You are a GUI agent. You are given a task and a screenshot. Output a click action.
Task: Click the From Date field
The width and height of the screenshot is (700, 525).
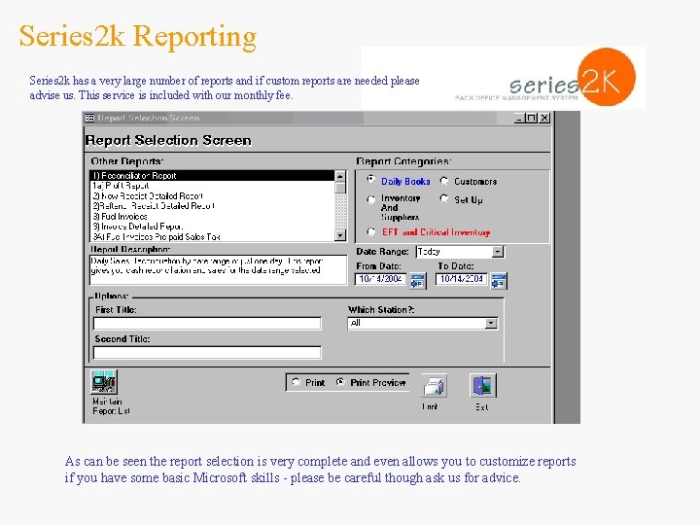[380, 279]
